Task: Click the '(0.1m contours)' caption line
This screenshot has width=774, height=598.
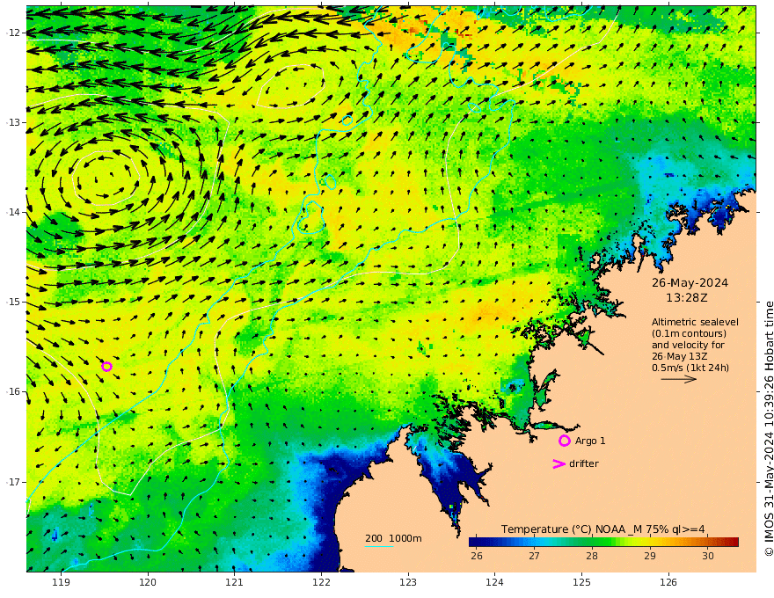Action: 689,333
